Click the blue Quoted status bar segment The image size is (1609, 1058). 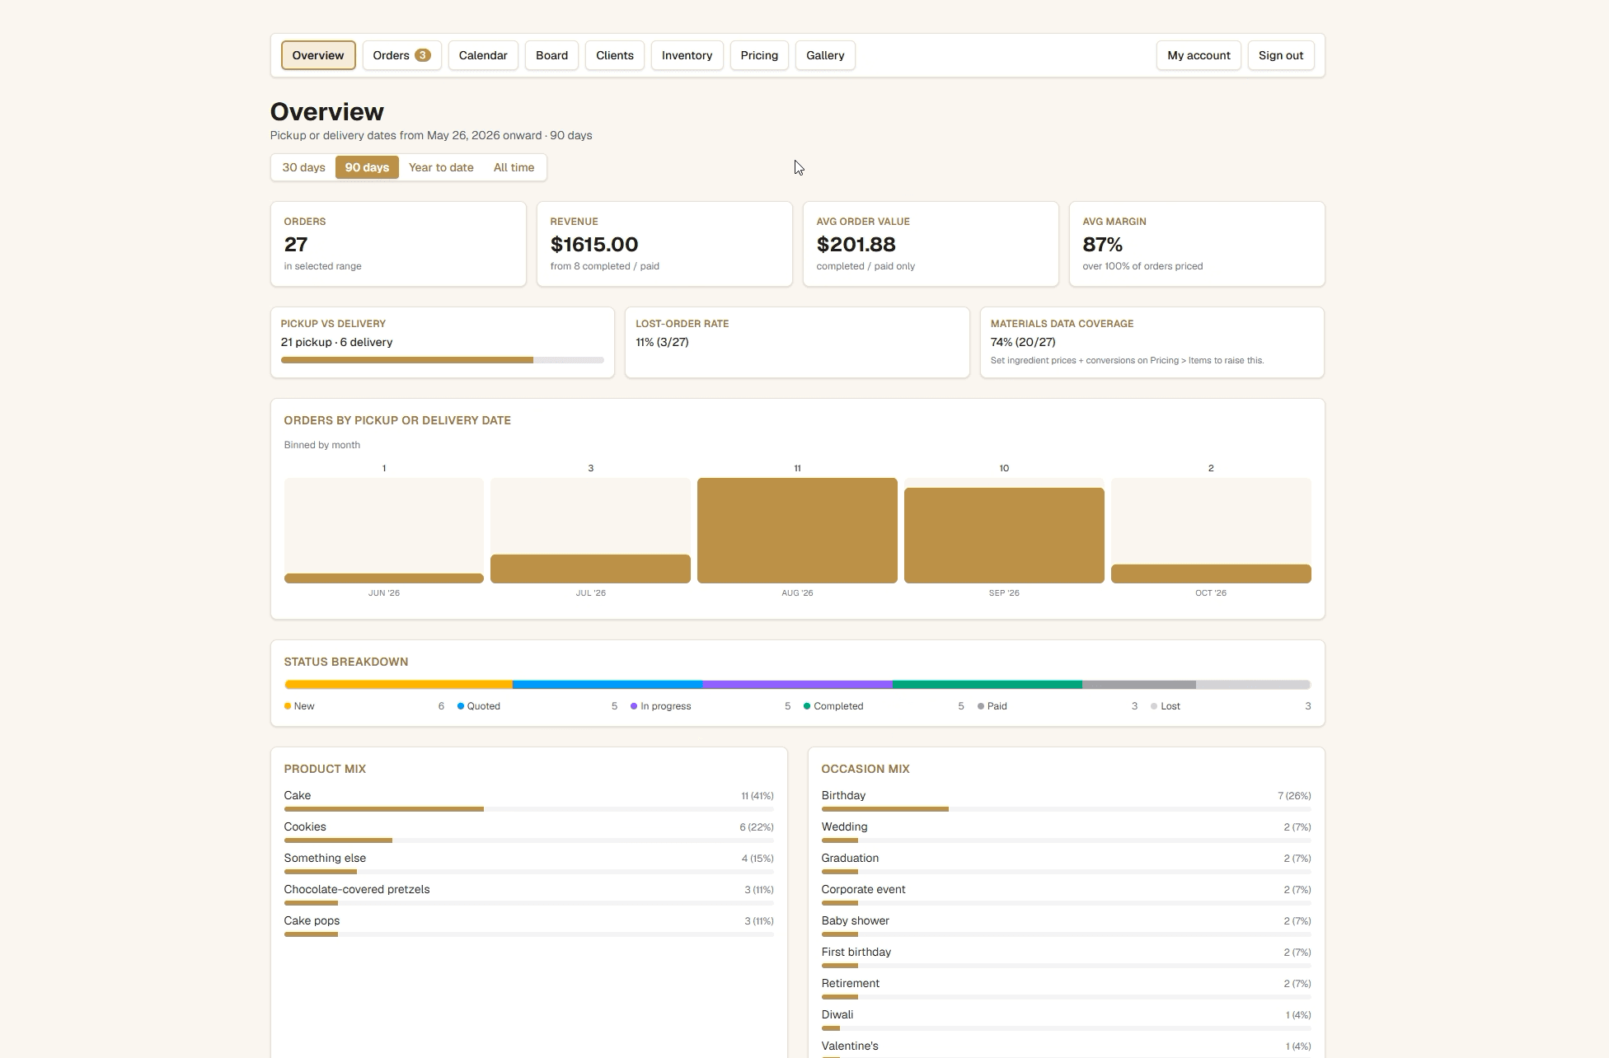(x=607, y=685)
